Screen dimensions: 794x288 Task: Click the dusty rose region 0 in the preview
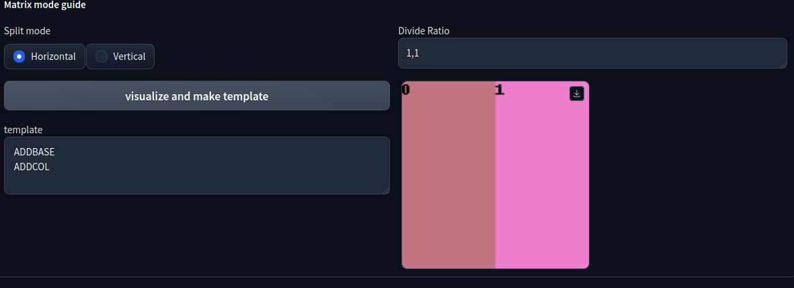[x=448, y=182]
